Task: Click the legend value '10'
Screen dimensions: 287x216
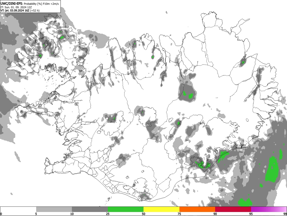Action: 72,214
